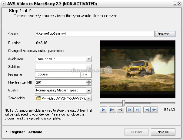Minimize the AVS Video to BlackBerry window
This screenshot has width=183, height=140.
175,4
